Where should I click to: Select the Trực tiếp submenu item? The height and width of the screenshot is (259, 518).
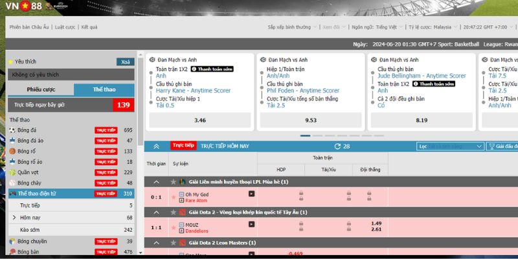coord(71,205)
